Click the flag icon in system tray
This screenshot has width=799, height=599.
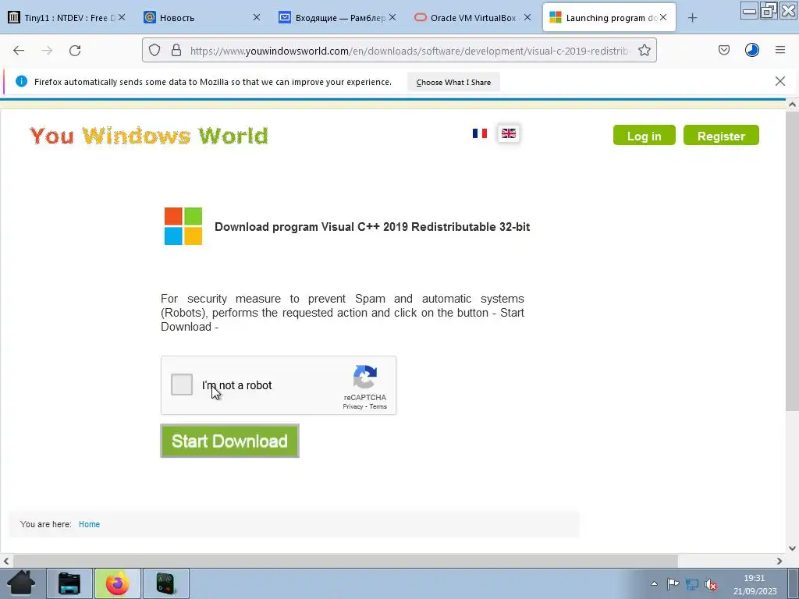pos(673,584)
